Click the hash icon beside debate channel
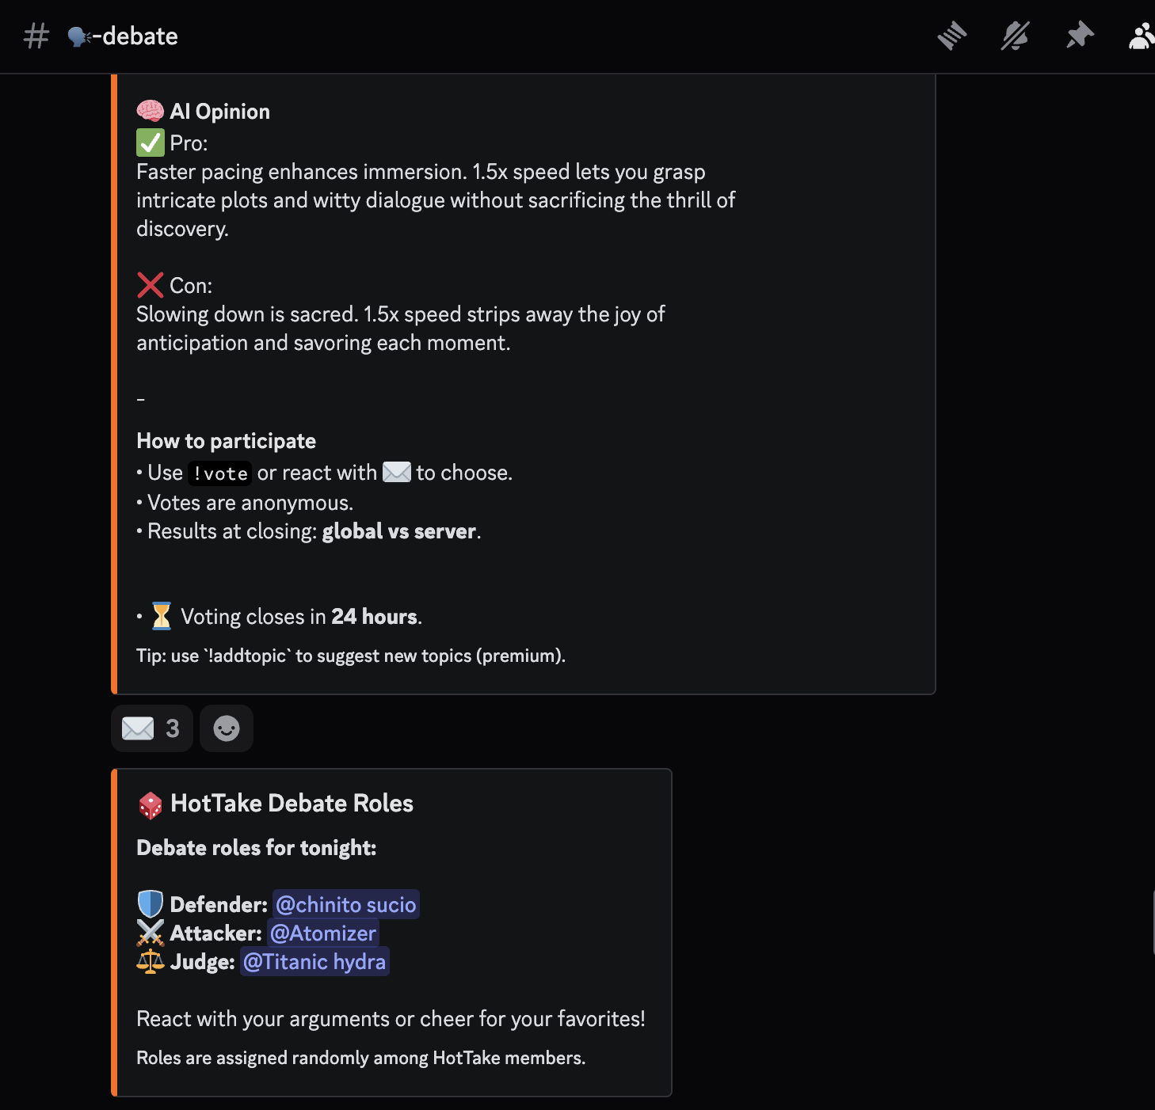Screen dimensions: 1155x1110 click(36, 36)
